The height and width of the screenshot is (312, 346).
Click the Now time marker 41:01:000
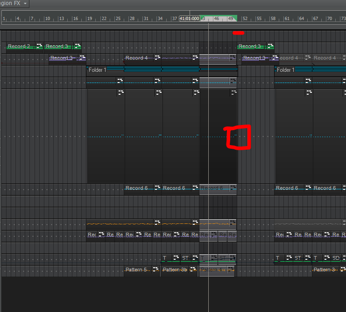pos(189,19)
